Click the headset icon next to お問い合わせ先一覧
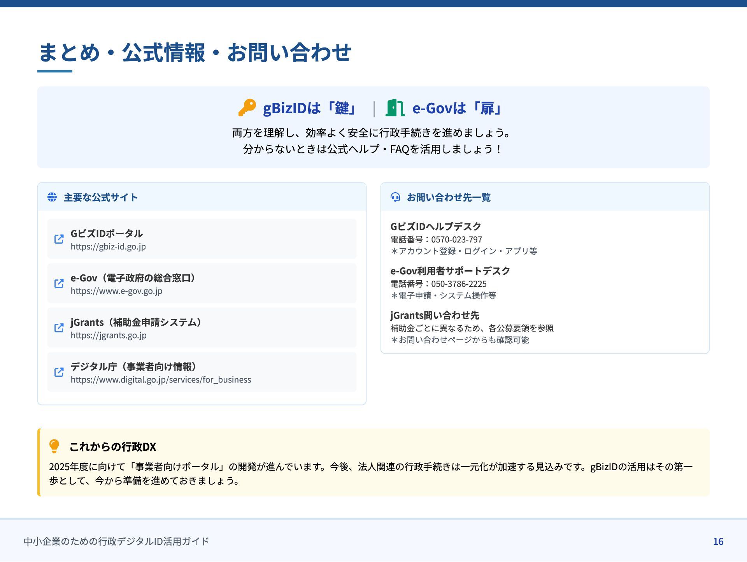 [x=395, y=197]
